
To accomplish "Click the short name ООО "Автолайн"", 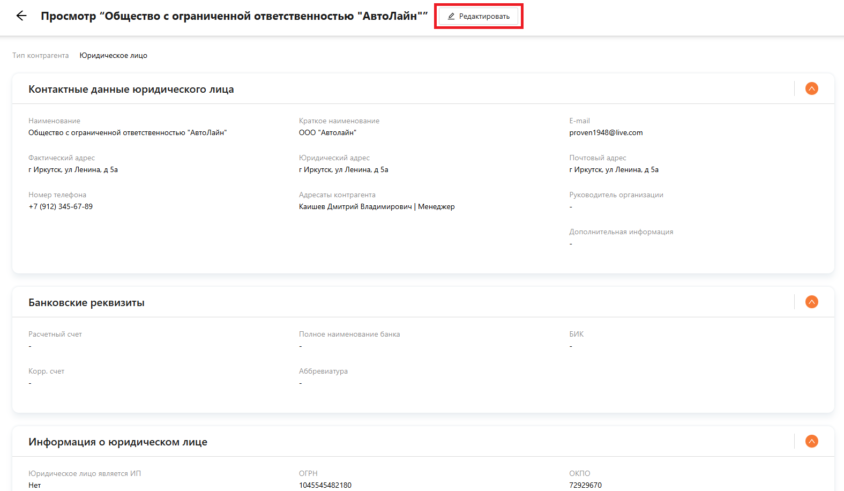I will click(x=327, y=132).
